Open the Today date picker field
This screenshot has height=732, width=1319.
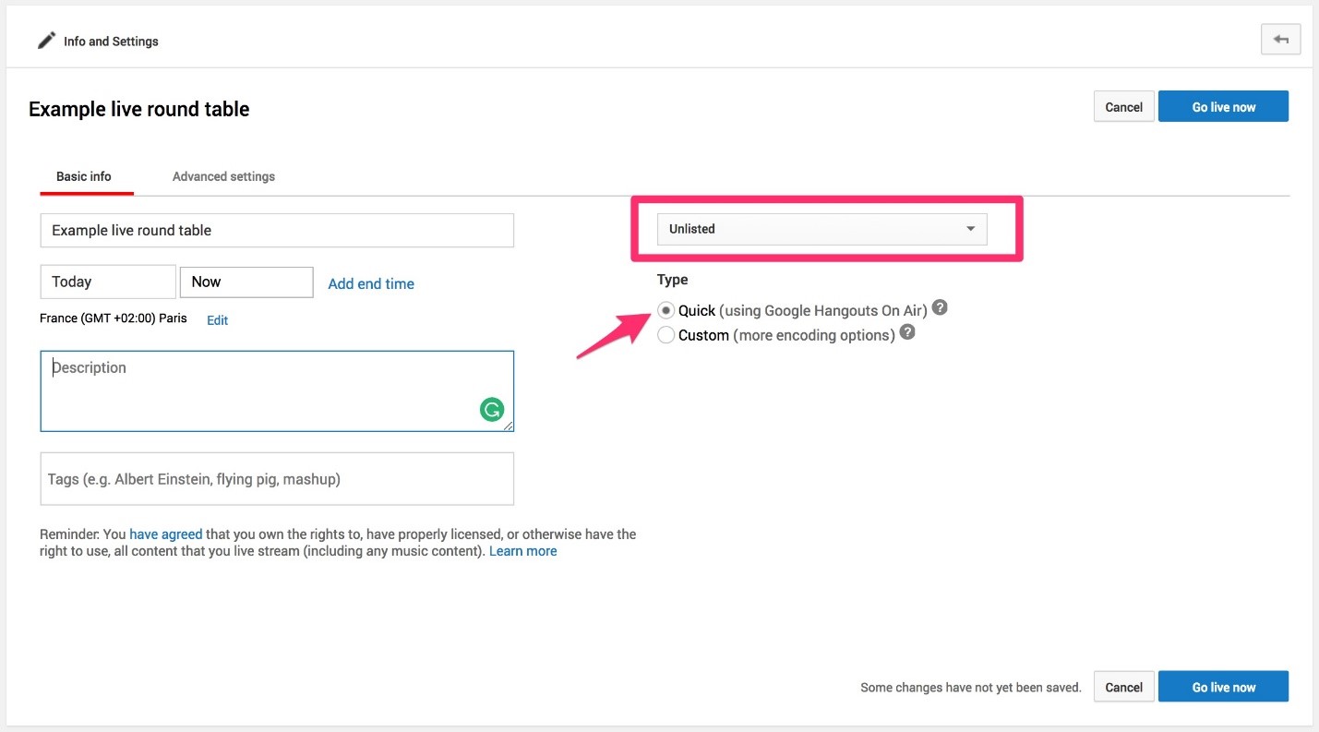tap(108, 282)
